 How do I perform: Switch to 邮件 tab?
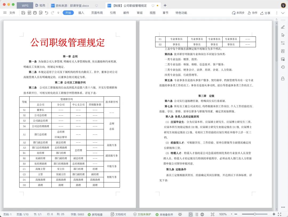click(126, 13)
